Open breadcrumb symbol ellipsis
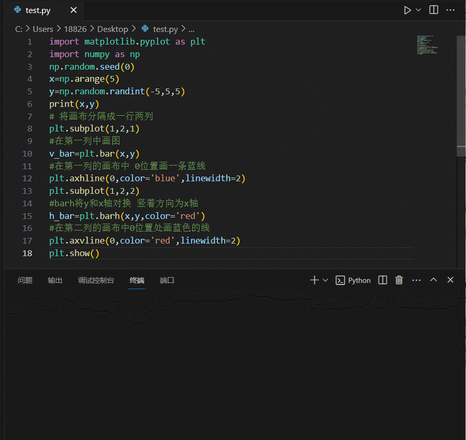Image resolution: width=466 pixels, height=440 pixels. [x=192, y=30]
